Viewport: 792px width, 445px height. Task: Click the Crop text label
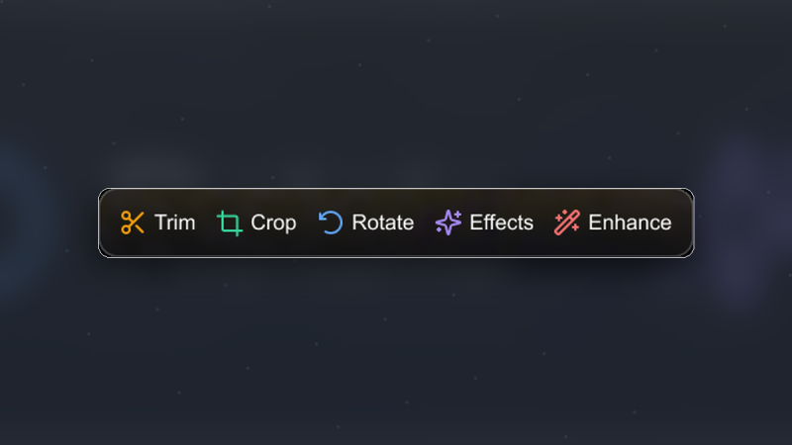273,222
